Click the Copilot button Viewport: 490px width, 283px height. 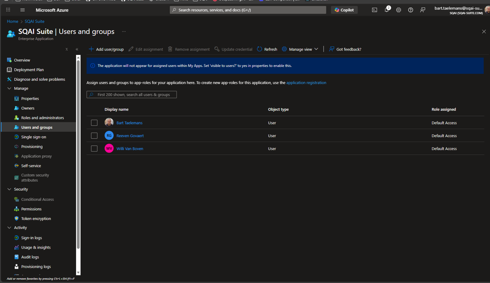click(x=345, y=10)
